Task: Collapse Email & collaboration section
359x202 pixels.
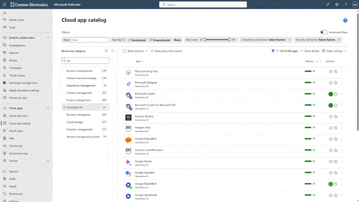Action: pos(48,37)
